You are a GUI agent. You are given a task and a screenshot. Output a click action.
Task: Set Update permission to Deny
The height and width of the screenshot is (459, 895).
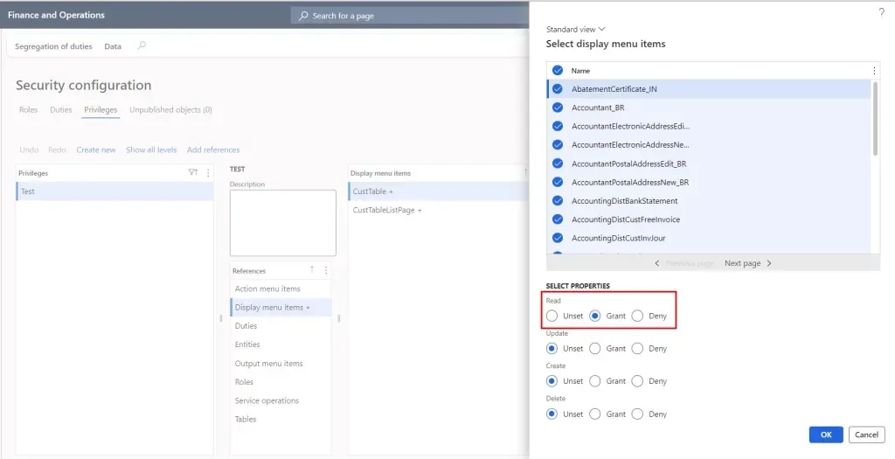(x=637, y=348)
